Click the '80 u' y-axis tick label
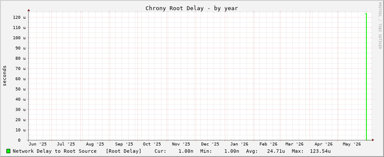 [20, 58]
